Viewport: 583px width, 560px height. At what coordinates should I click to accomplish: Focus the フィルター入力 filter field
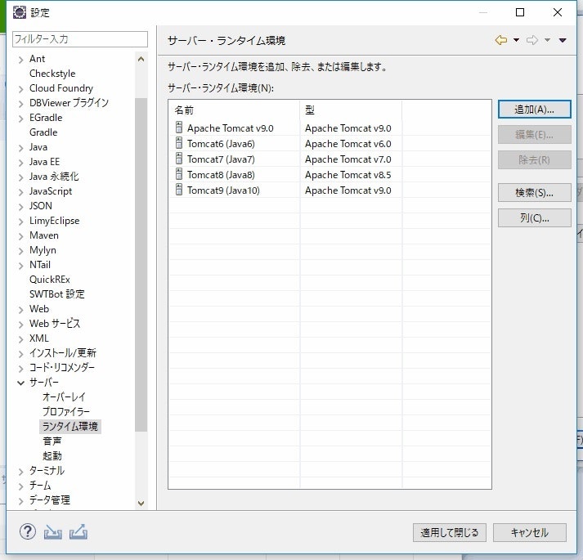(80, 39)
